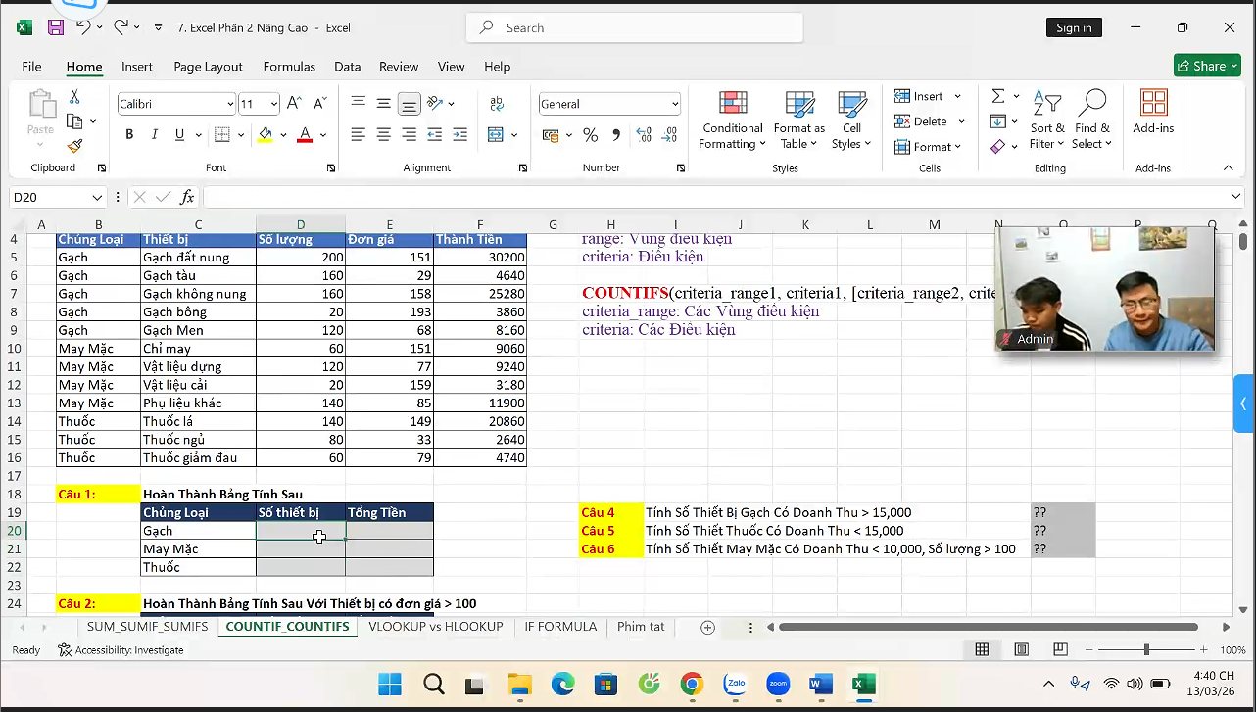
Task: Click the Share button
Action: (1206, 66)
